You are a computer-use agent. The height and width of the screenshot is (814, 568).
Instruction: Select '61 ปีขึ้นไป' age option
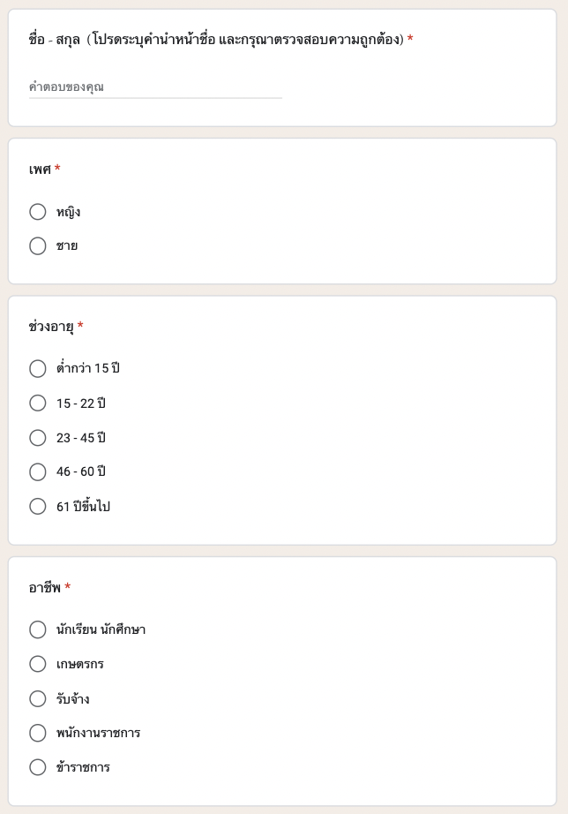(x=38, y=507)
